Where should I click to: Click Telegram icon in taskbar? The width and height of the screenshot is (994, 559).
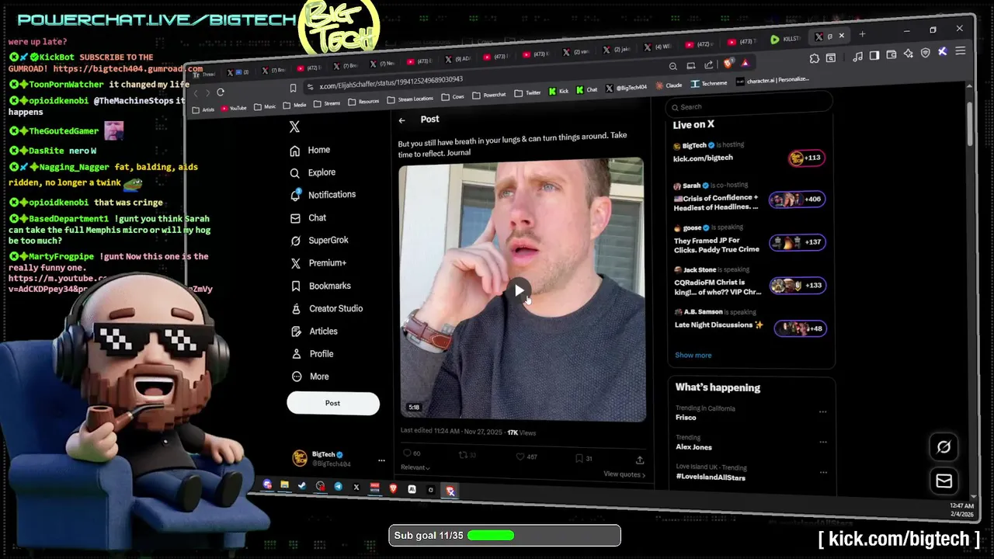pos(339,487)
